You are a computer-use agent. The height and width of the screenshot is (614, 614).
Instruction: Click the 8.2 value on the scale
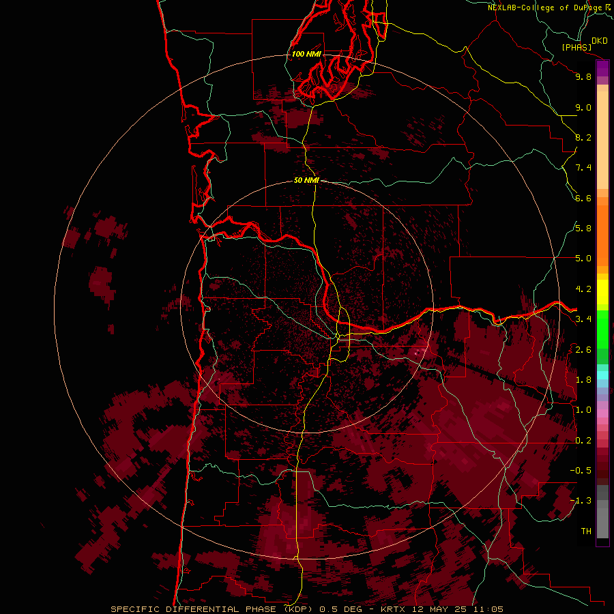point(583,137)
